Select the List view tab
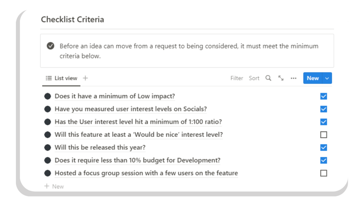Screen dimensions: 364x204 coord(62,78)
